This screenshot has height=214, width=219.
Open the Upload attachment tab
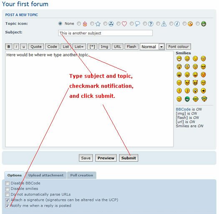(x=46, y=175)
